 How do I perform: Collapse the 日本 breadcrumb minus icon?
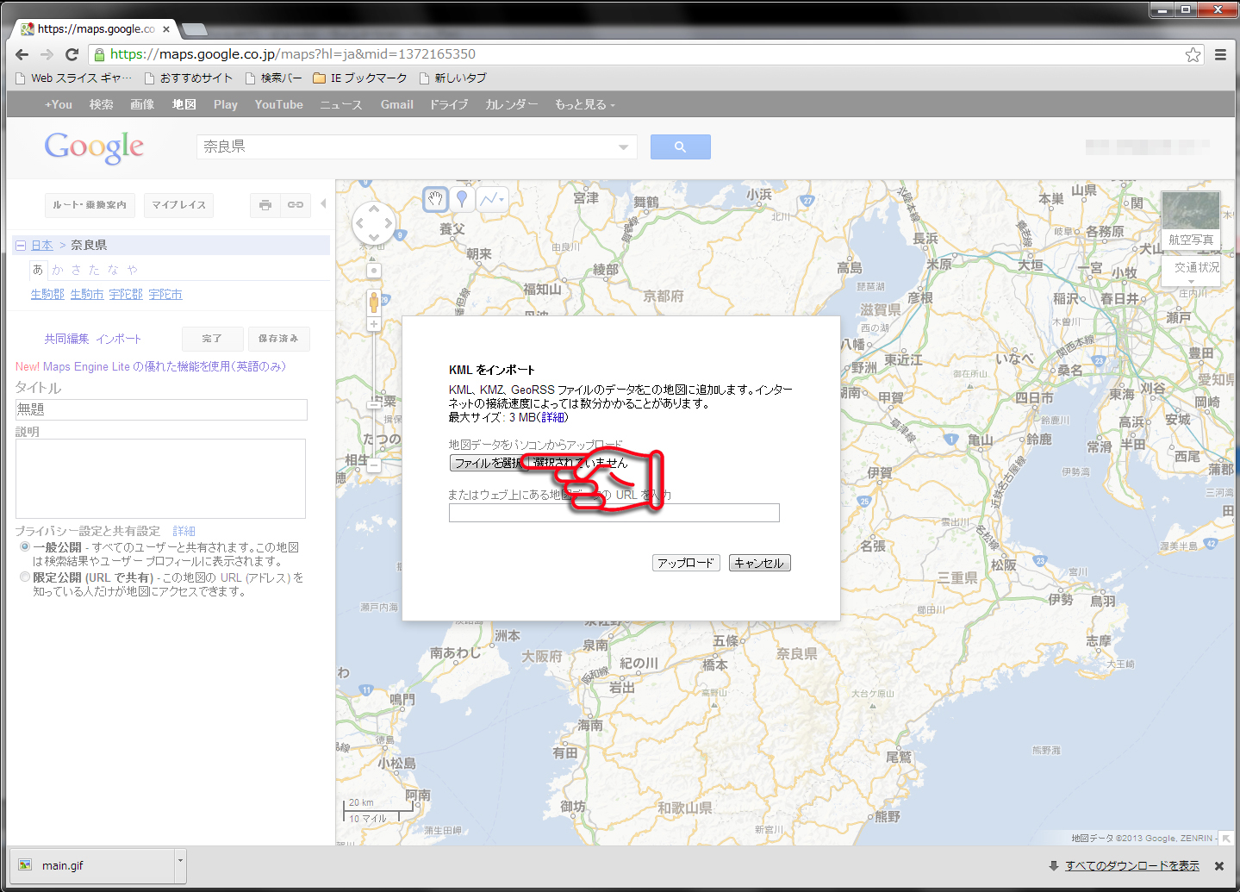21,246
